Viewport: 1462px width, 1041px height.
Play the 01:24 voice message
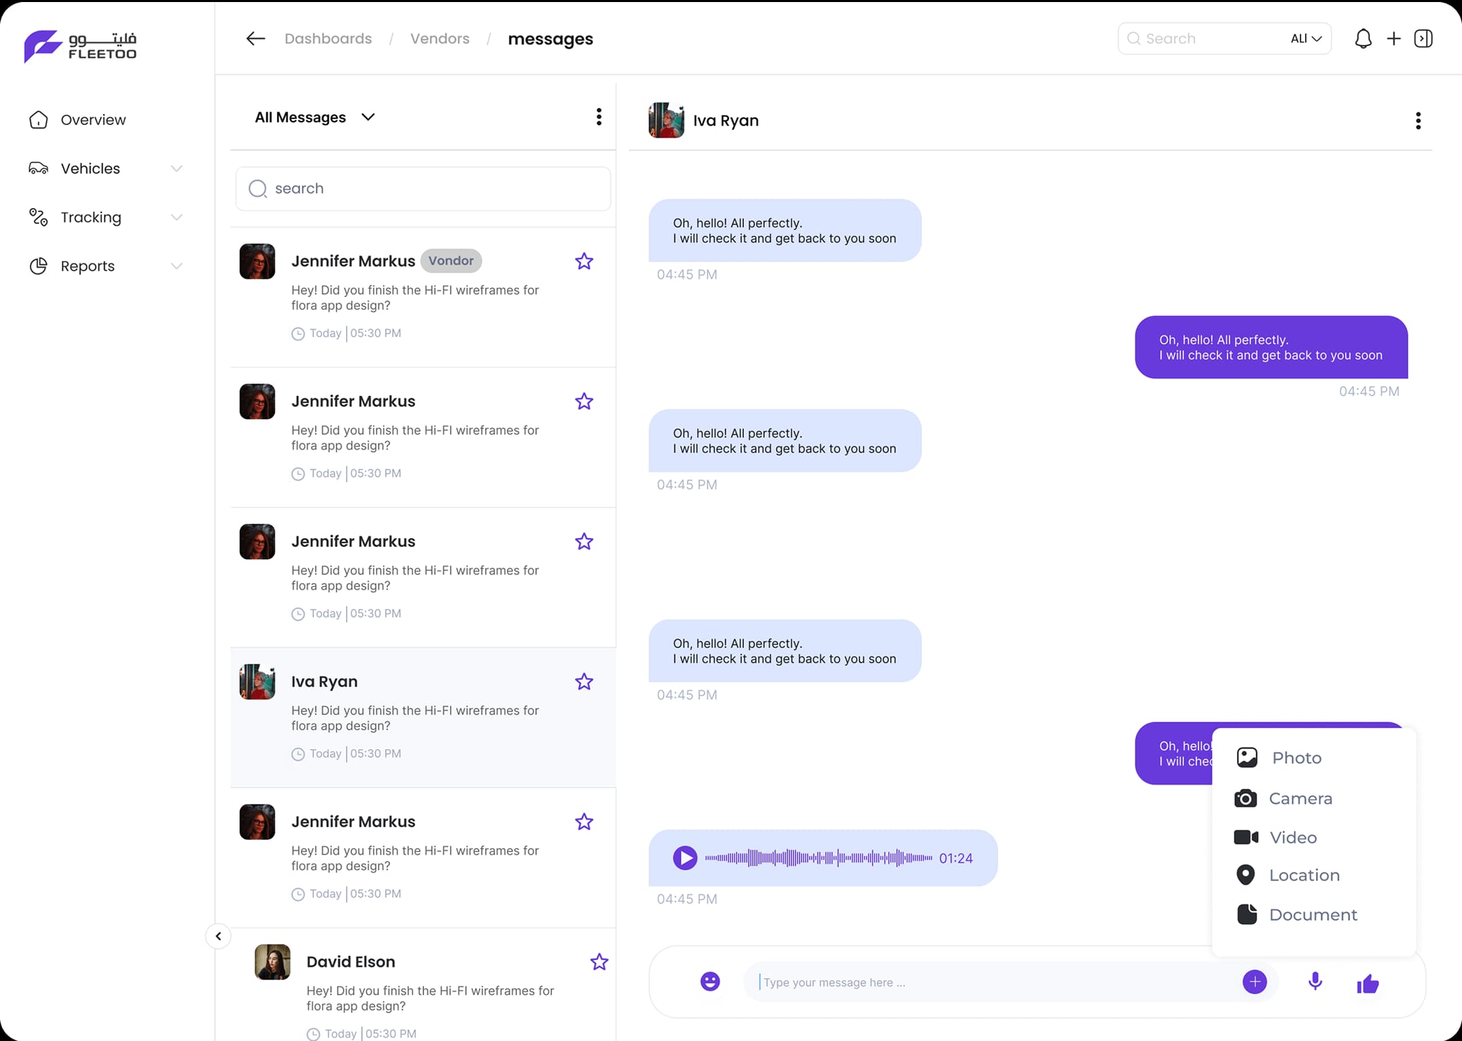pos(685,858)
